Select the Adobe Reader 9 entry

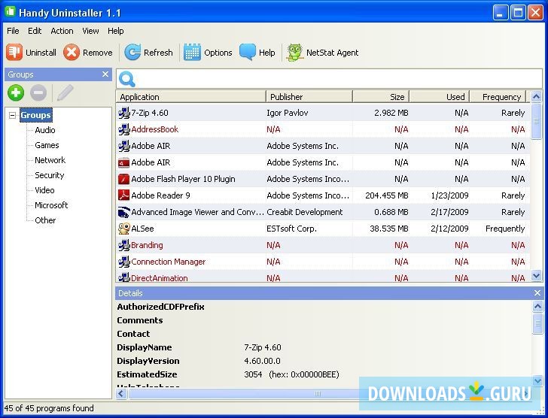(160, 195)
